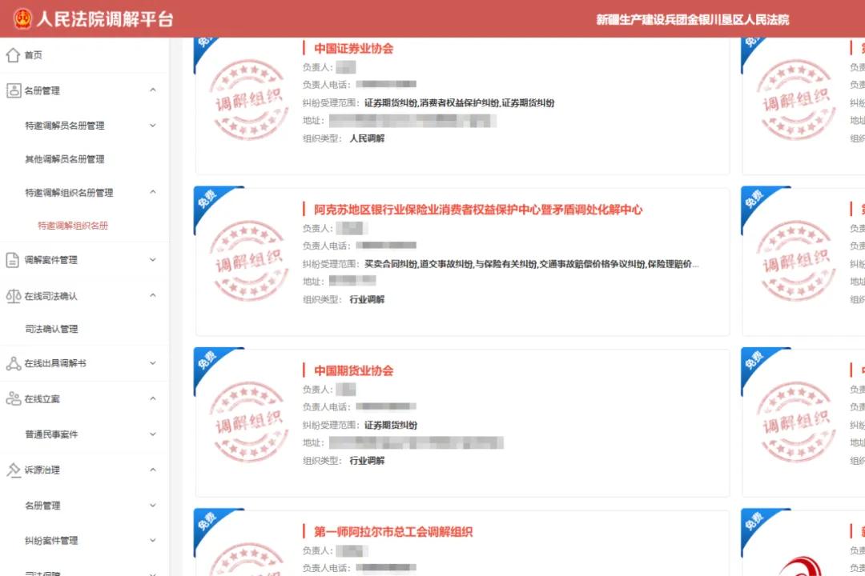Viewport: 865px width, 576px height.
Task: Expand 调解案件管理 menu
Action: pyautogui.click(x=153, y=260)
